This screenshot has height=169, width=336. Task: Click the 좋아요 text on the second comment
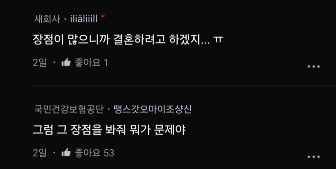88,153
